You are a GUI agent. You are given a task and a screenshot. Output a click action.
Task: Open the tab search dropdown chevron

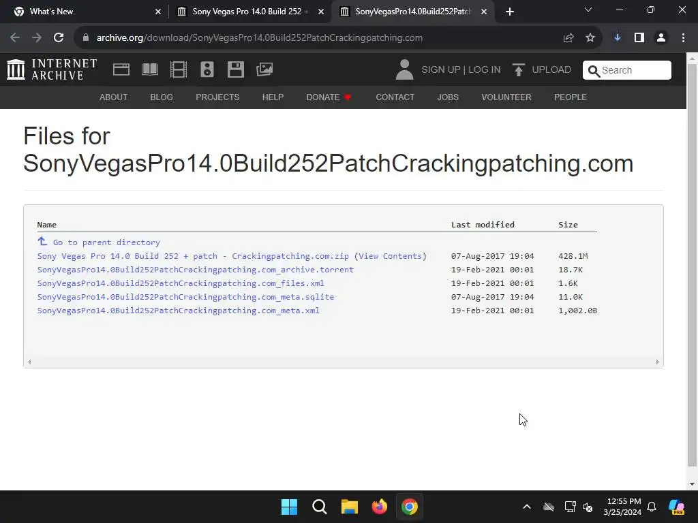coord(588,10)
